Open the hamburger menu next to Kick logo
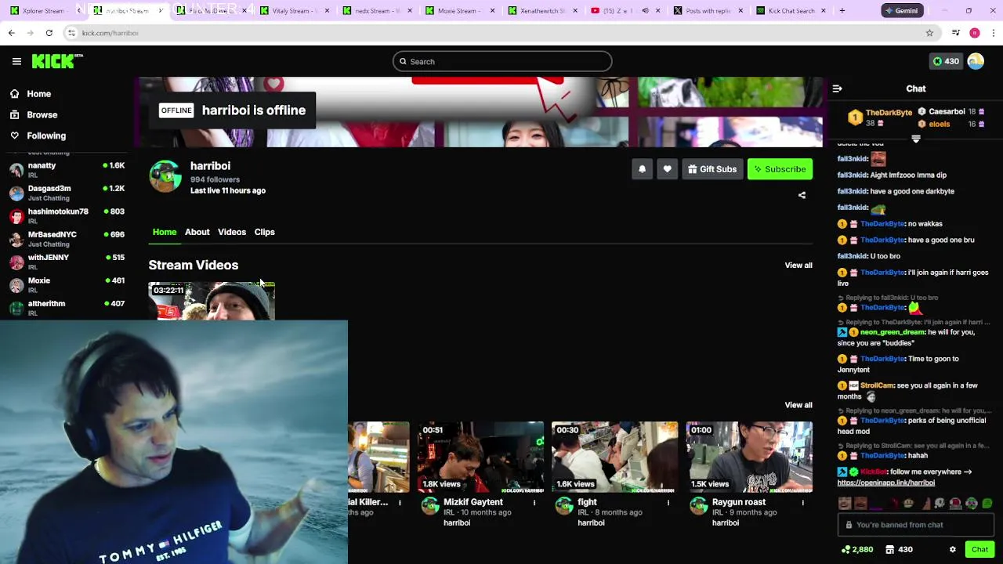The width and height of the screenshot is (1003, 564). [x=16, y=61]
